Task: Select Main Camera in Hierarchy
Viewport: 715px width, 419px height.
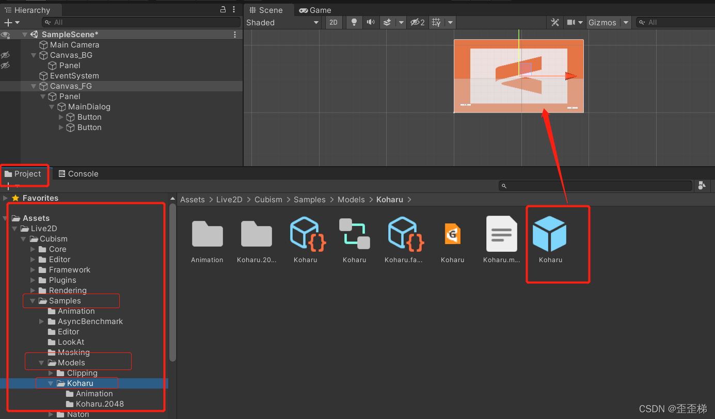Action: (74, 45)
